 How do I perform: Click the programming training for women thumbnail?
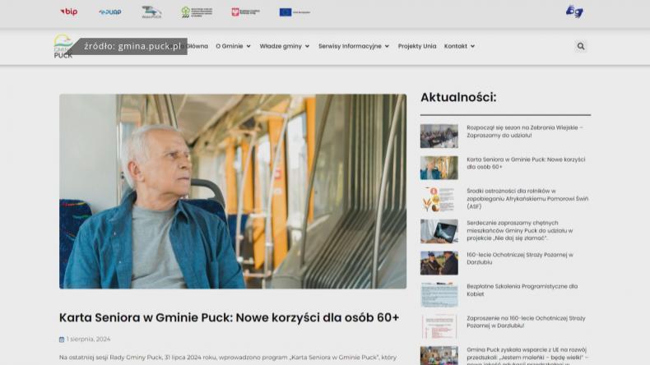click(x=439, y=294)
